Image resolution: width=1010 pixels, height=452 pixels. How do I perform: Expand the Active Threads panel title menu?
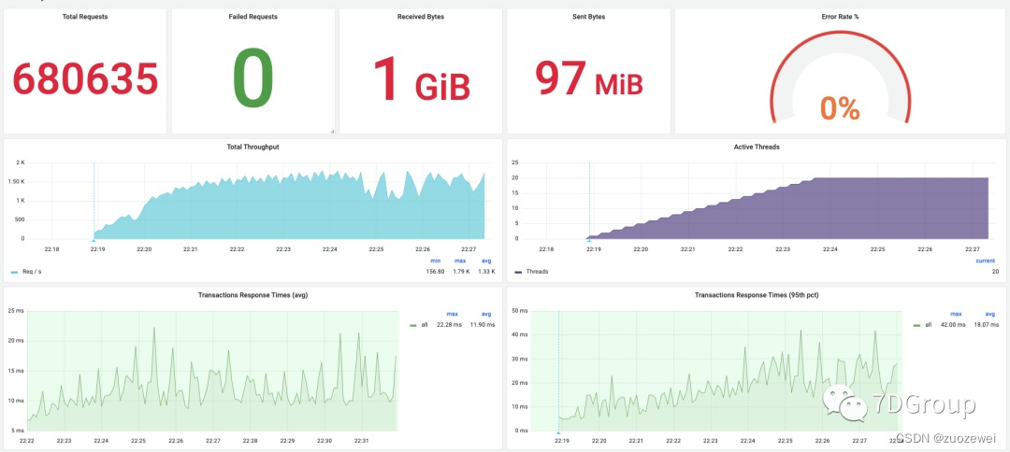[757, 147]
